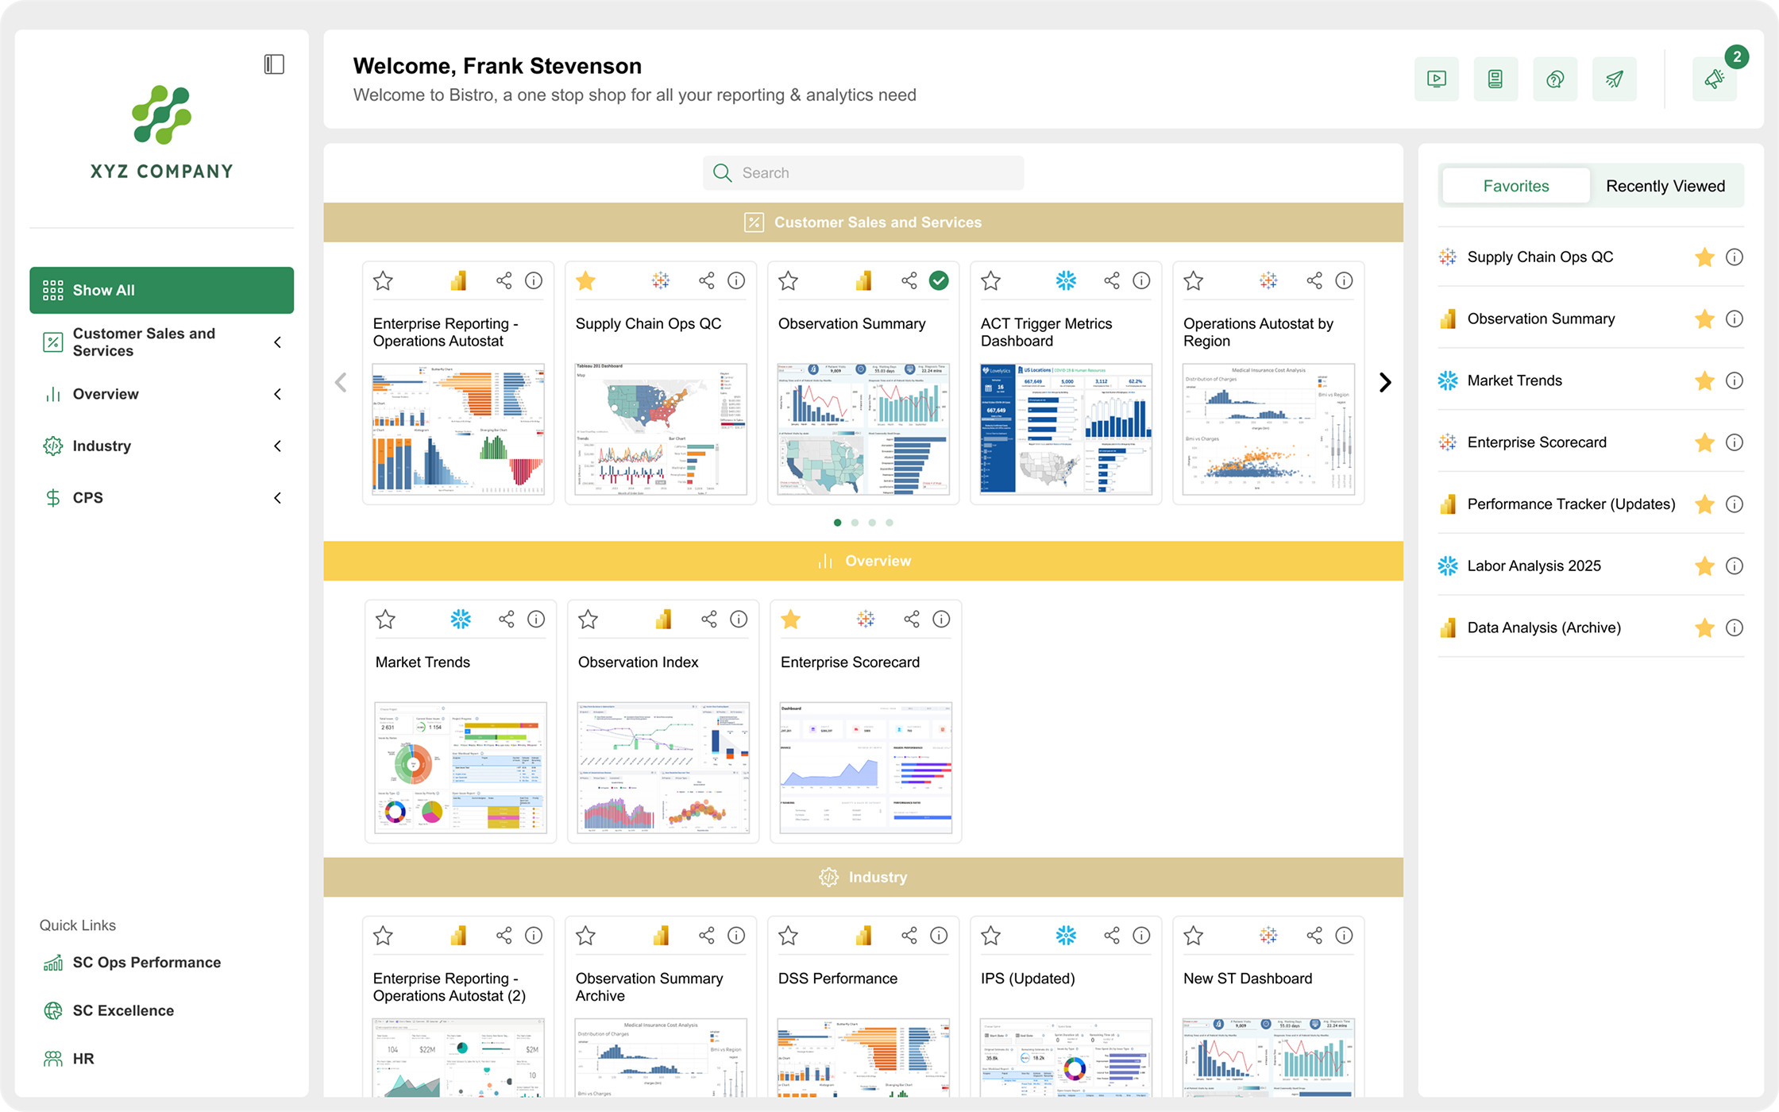The image size is (1779, 1112).
Task: Expand the CPS sidebar section
Action: pyautogui.click(x=277, y=498)
